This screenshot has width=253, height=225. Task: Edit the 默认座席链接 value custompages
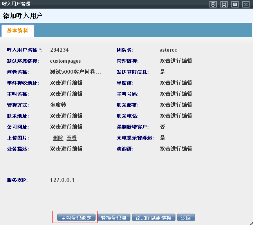pos(65,61)
